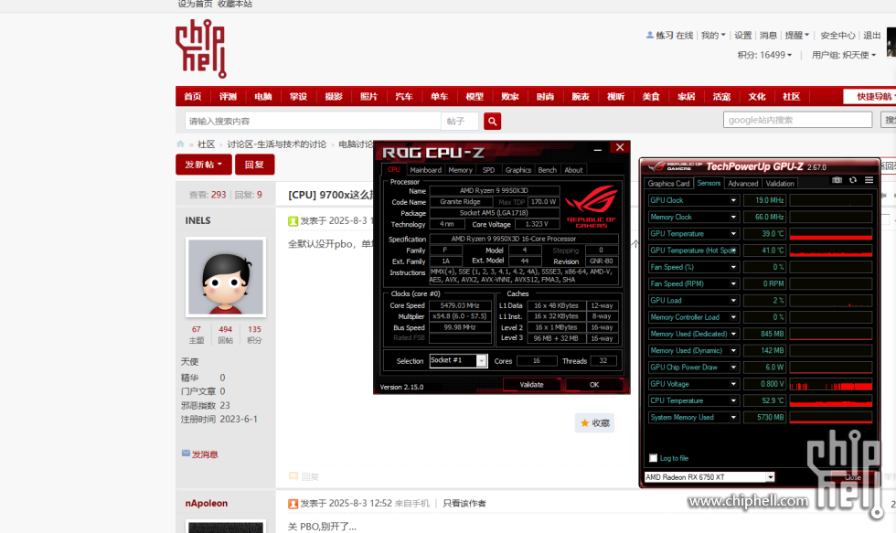Viewport: 896px width, 533px height.
Task: Open GPU Chip Power Draw dropdown
Action: click(x=733, y=368)
